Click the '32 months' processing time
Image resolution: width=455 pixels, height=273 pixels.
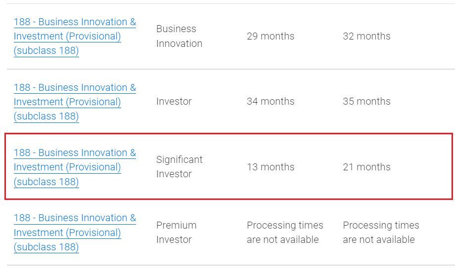coord(366,37)
